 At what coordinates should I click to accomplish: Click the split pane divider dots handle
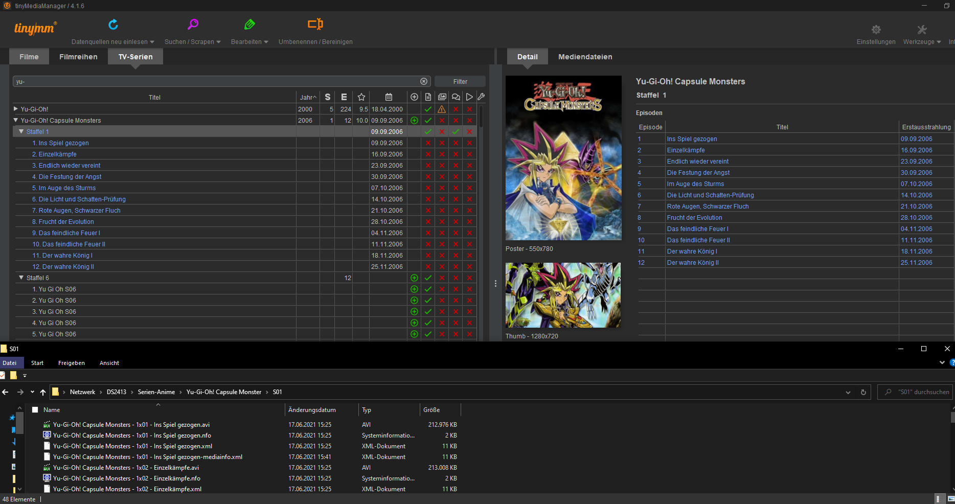(495, 283)
